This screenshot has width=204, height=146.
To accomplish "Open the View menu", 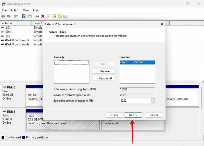I will click(x=26, y=10).
